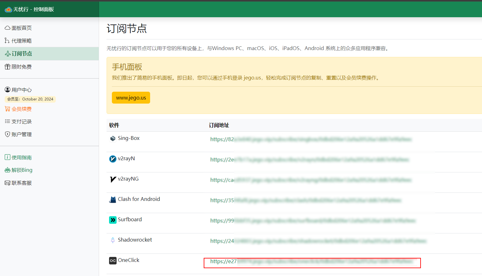Click the 用户中心 person icon
The width and height of the screenshot is (482, 276).
pyautogui.click(x=8, y=90)
